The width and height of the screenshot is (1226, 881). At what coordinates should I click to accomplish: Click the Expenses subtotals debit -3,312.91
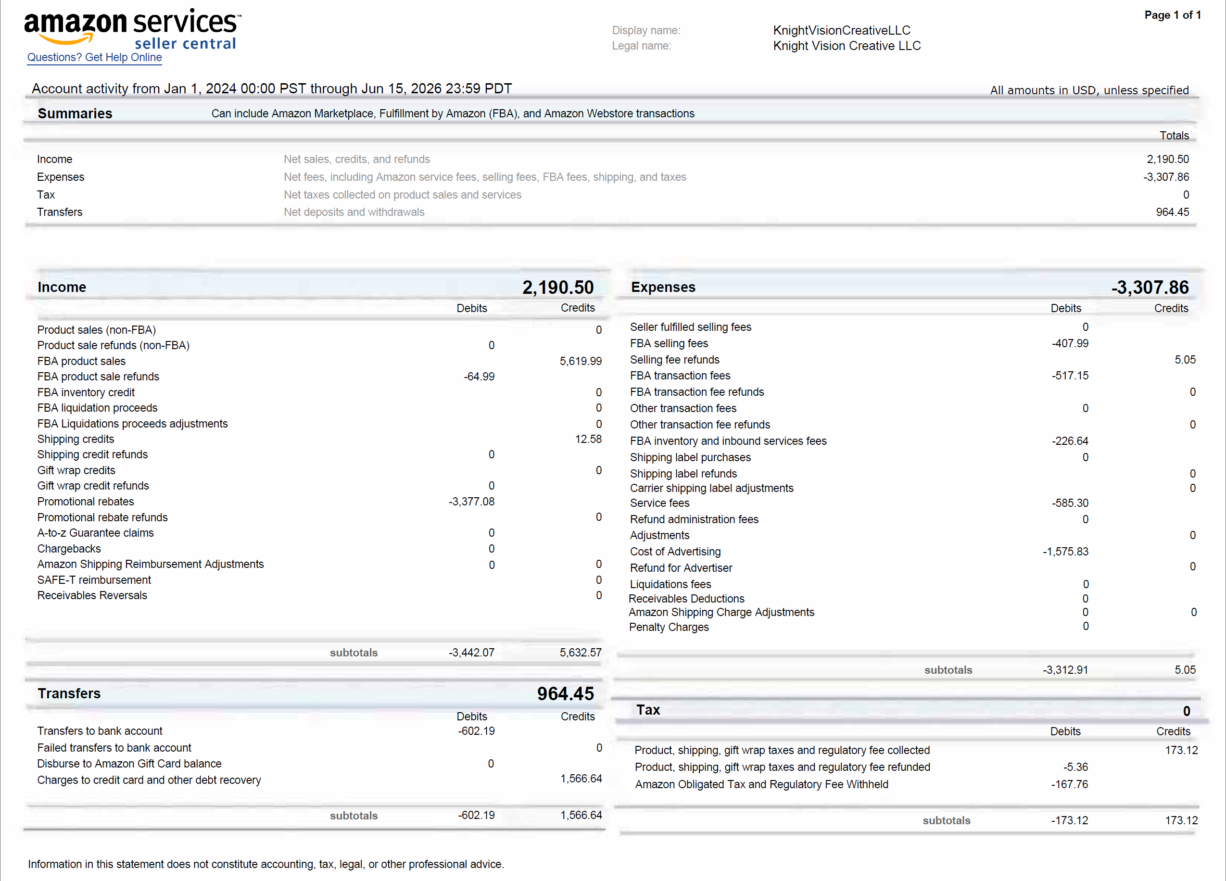1065,670
